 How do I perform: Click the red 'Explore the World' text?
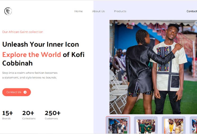(32, 55)
